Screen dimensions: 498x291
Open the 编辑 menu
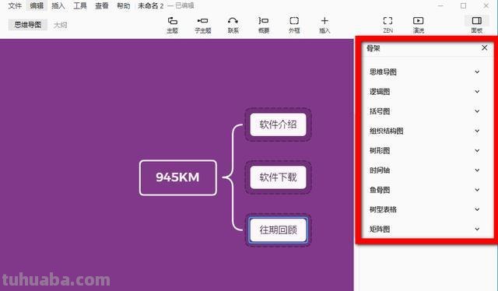(x=37, y=5)
